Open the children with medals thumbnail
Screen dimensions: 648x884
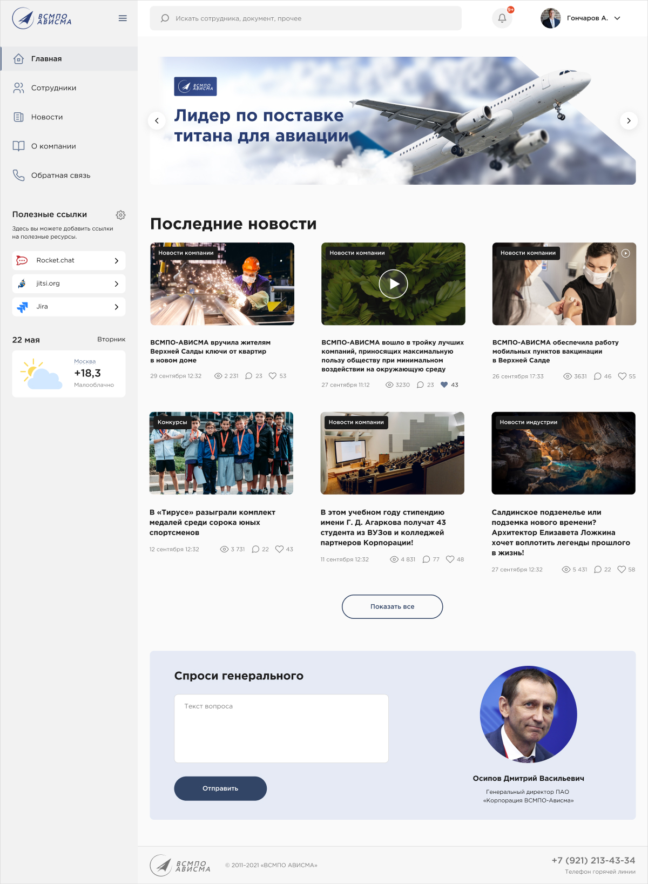click(x=221, y=453)
